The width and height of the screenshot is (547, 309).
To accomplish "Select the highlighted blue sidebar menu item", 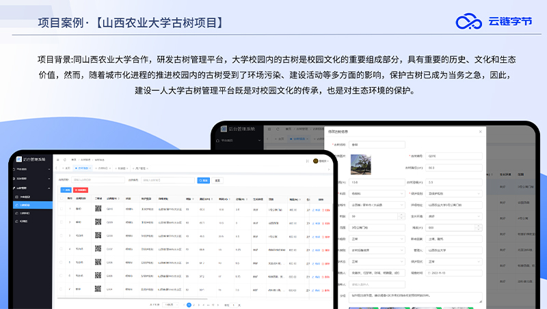I will pos(31,205).
